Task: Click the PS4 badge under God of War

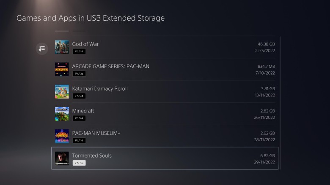Action: pyautogui.click(x=79, y=51)
